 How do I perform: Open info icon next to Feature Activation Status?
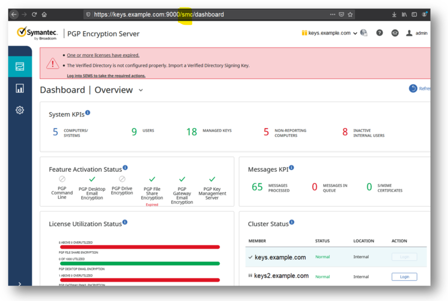(125, 168)
